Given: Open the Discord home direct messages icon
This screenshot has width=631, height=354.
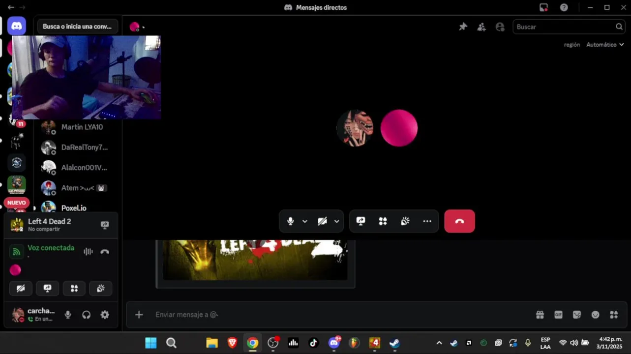Looking at the screenshot, I should point(17,26).
